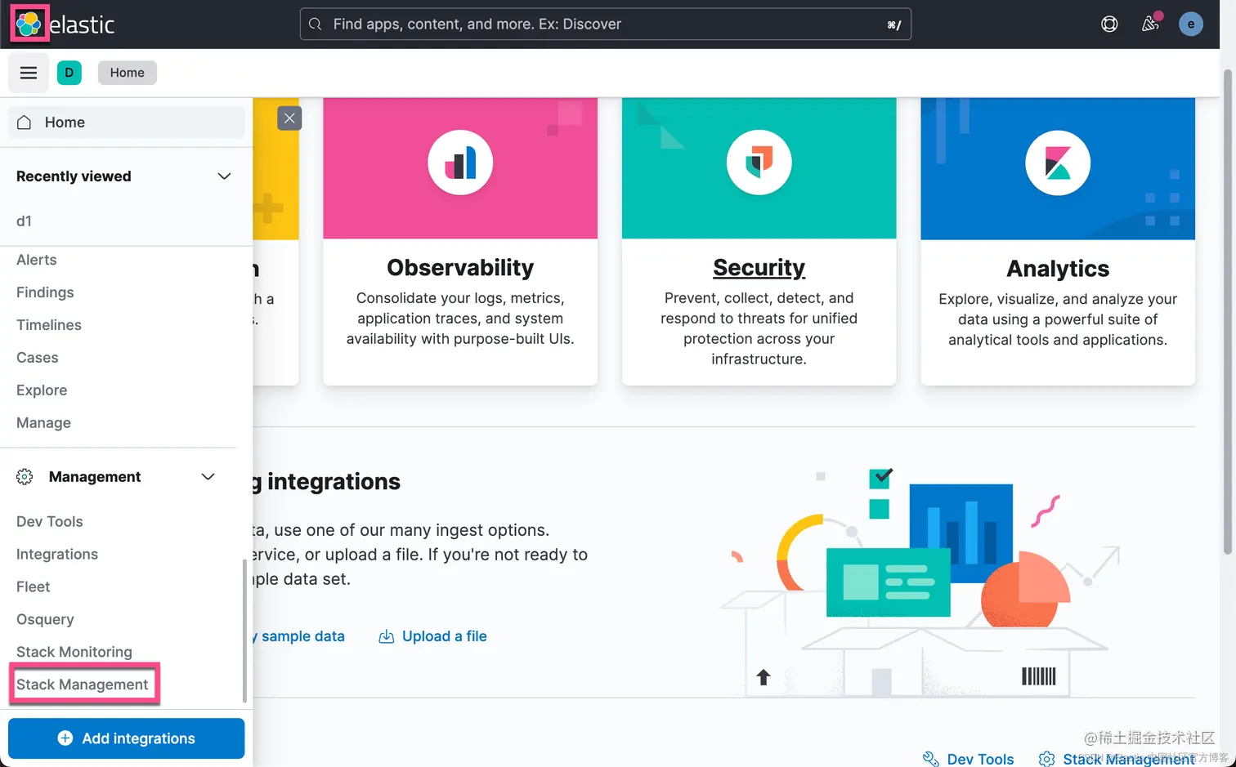Open the newsfeed celebration icon
Viewport: 1236px width, 767px height.
pos(1150,24)
